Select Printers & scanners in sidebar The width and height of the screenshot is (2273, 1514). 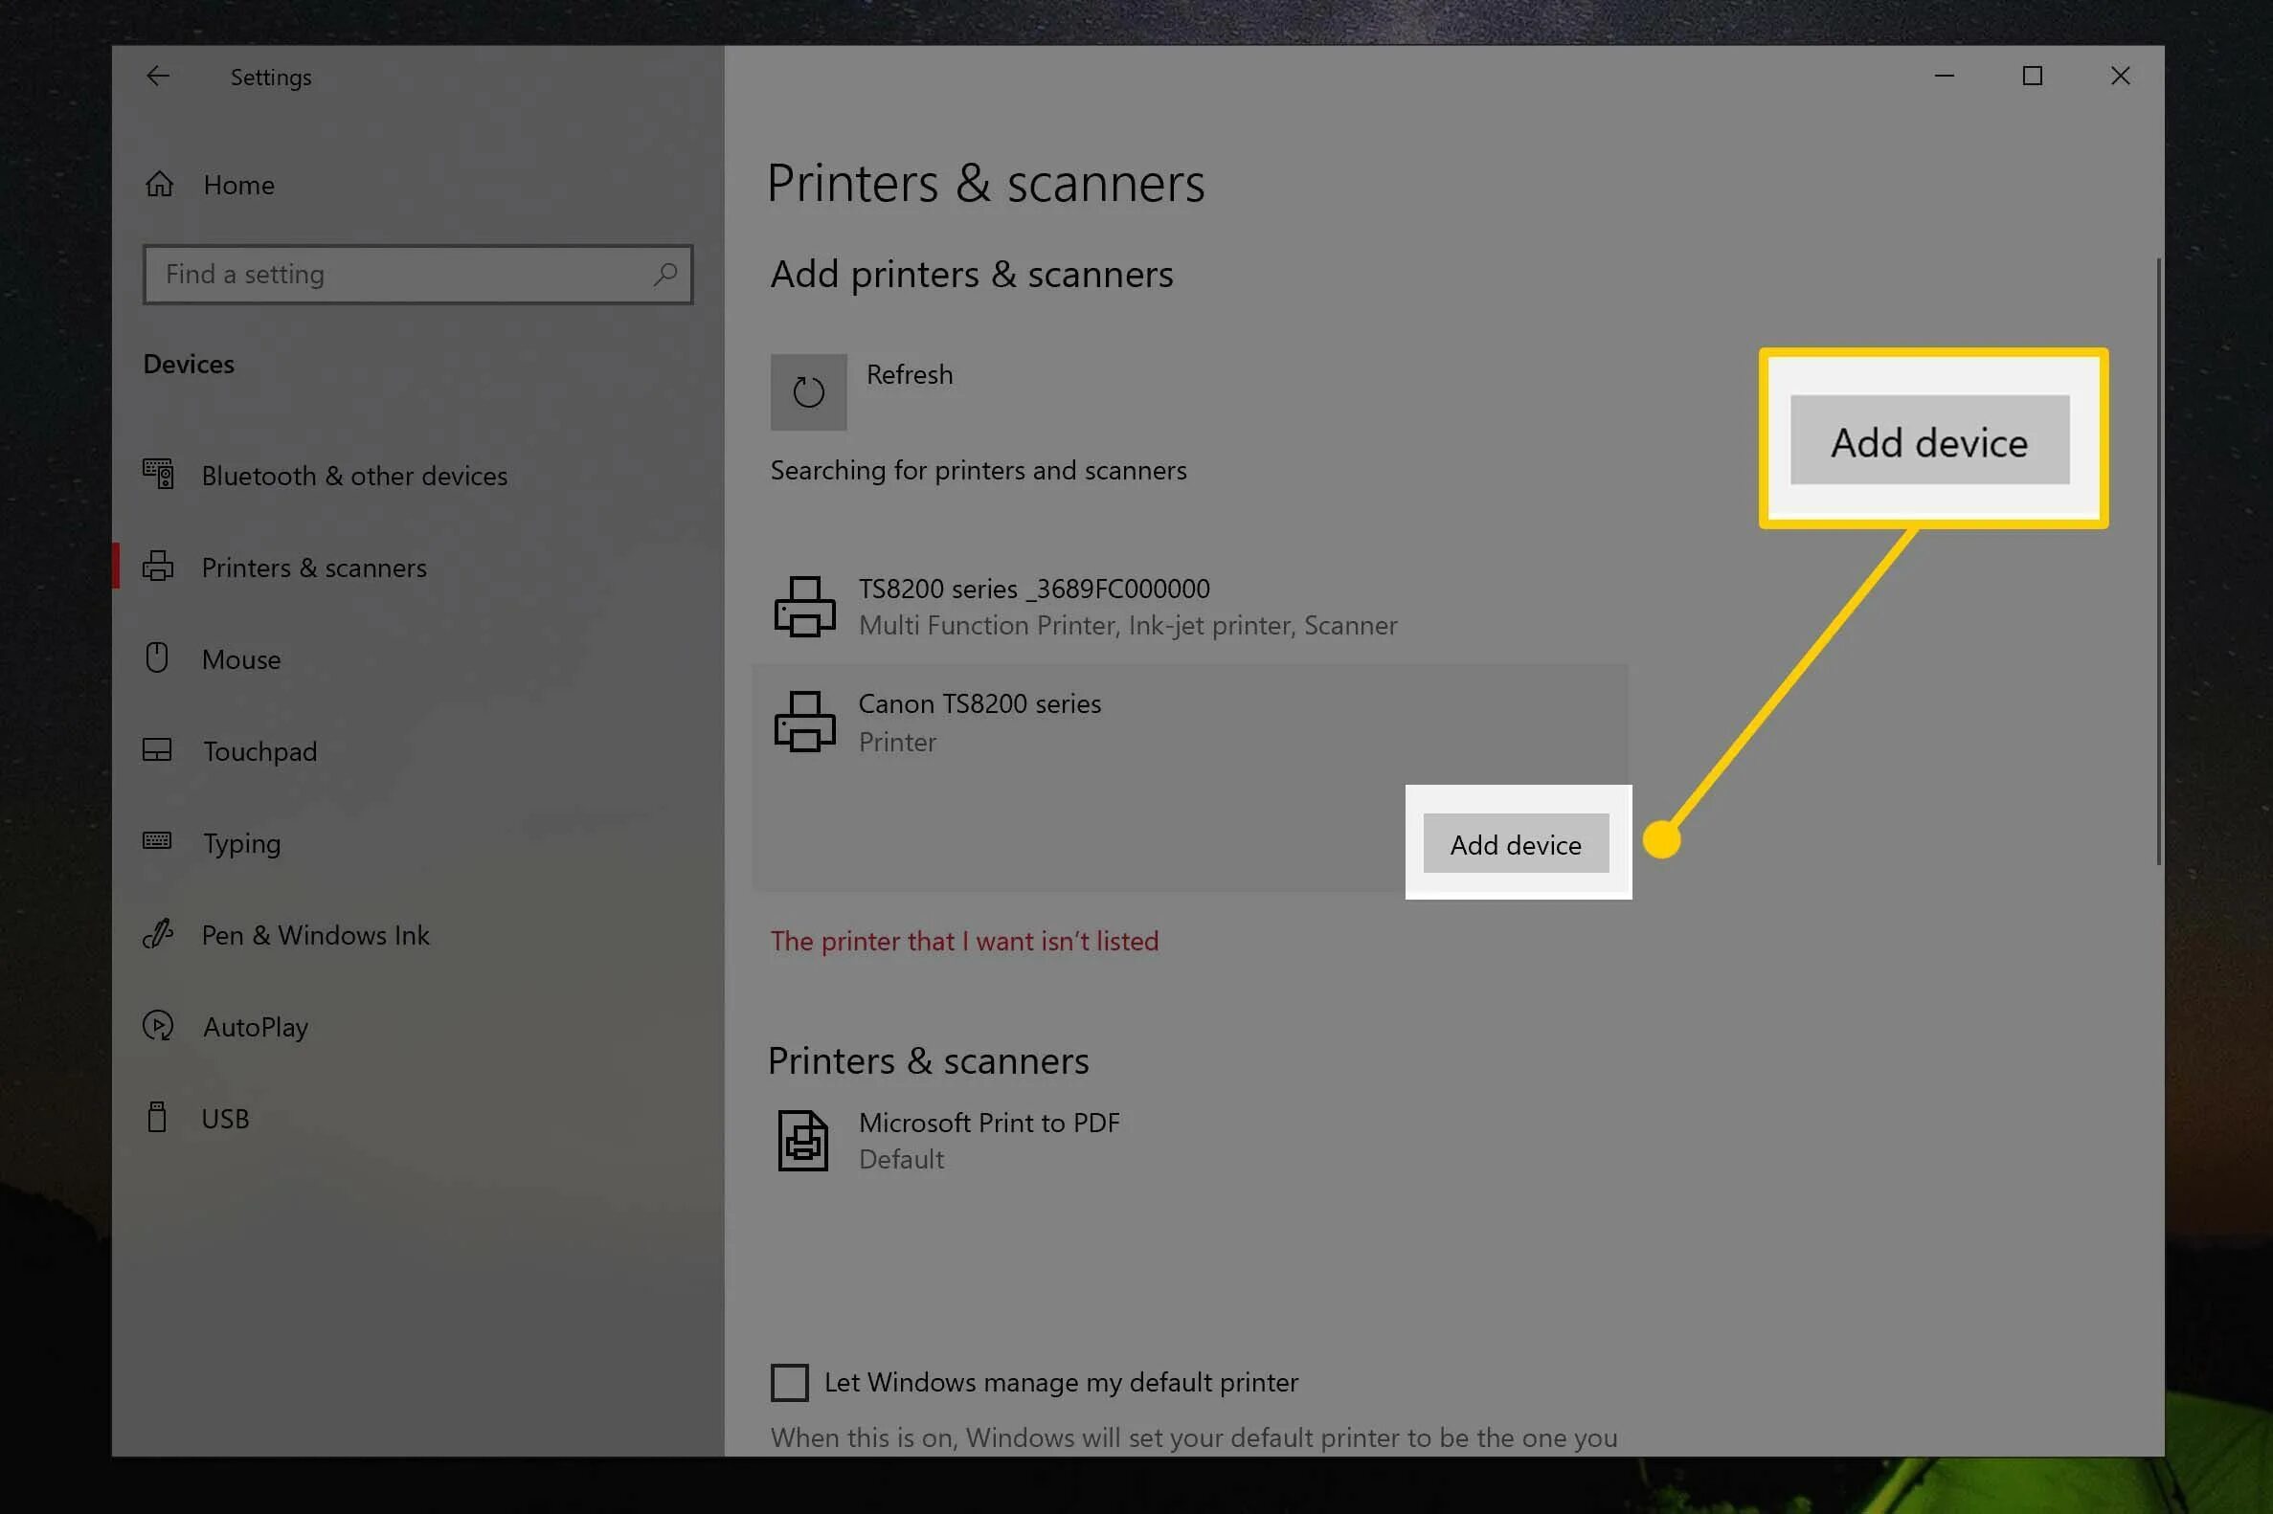(313, 568)
